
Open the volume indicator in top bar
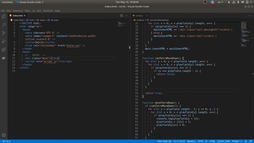tap(242, 2)
